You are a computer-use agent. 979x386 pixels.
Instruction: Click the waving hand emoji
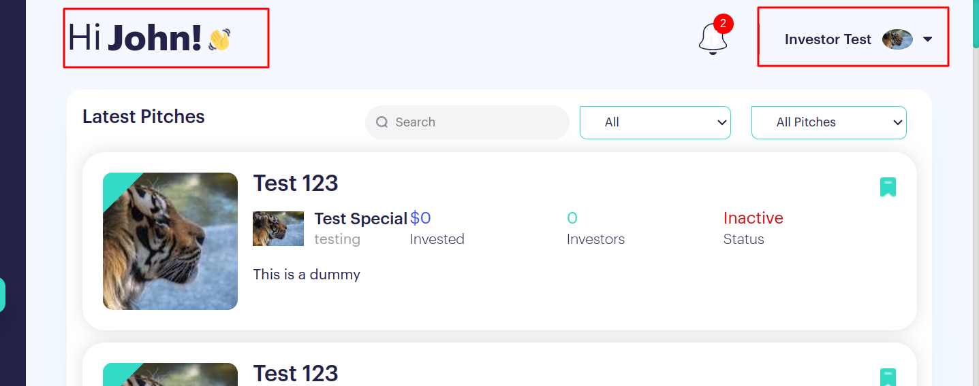coord(219,39)
